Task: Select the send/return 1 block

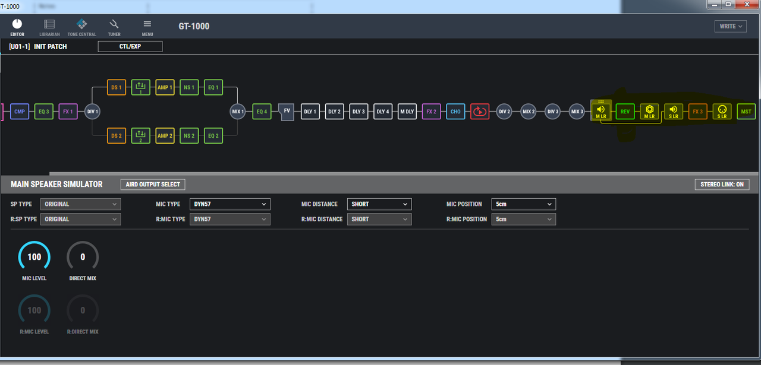Action: click(141, 87)
